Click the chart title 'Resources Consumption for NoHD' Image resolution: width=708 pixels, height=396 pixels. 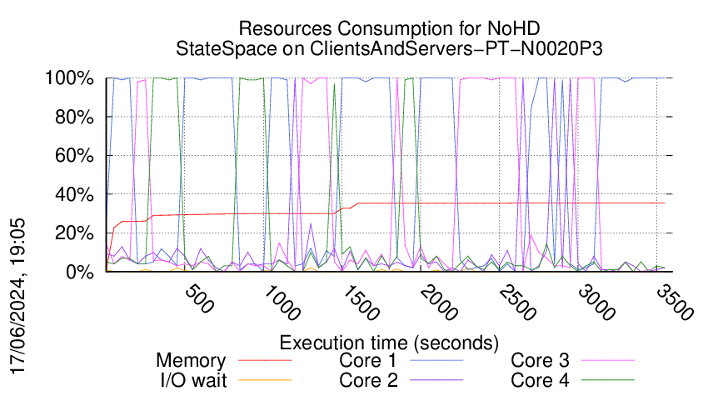click(389, 28)
